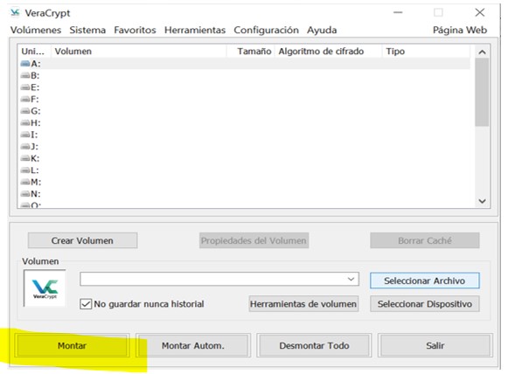The image size is (508, 374).
Task: Select drive J: in the list
Action: click(244, 146)
